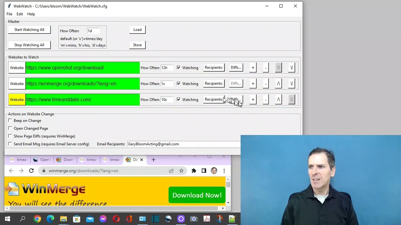Open Chrome profile avatar
The width and height of the screenshot is (401, 225).
click(x=214, y=171)
